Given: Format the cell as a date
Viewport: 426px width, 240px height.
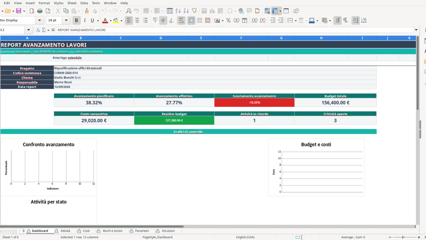Looking at the screenshot, I should (x=245, y=21).
